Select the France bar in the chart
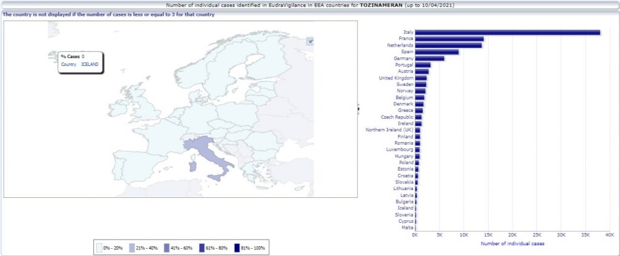This screenshot has width=620, height=256. coord(449,39)
